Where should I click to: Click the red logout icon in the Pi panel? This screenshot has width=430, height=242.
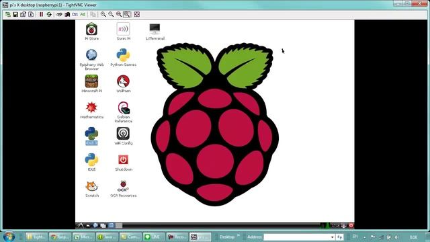(x=351, y=226)
